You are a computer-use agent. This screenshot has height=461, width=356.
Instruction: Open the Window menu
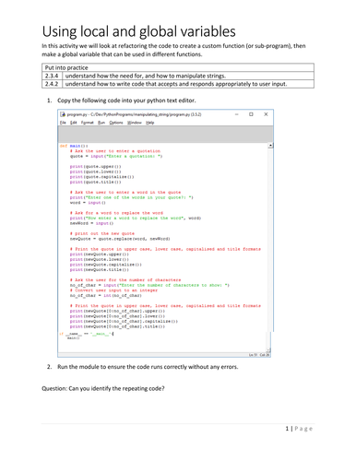[x=135, y=123]
